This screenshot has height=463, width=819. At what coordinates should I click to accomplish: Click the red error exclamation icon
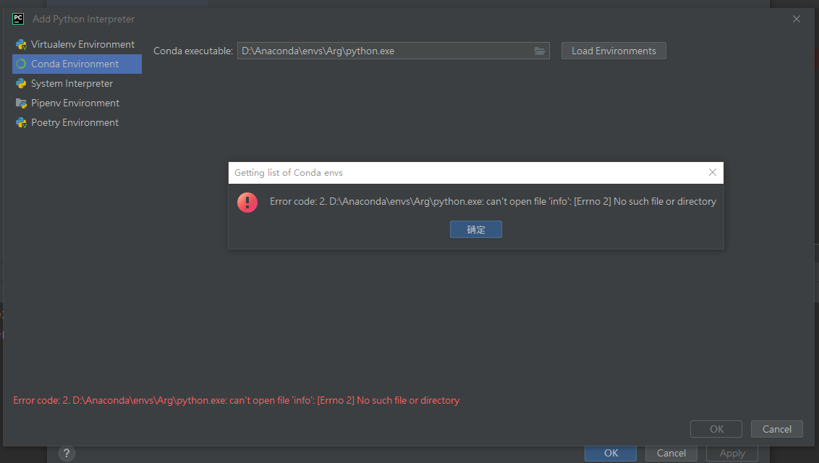pos(247,202)
